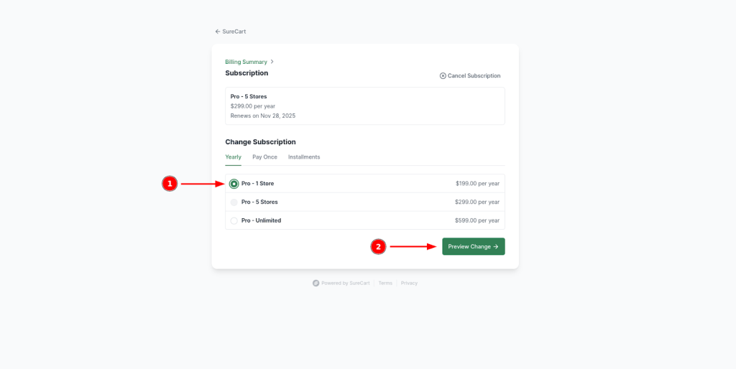Open the Installments tab

pos(304,157)
